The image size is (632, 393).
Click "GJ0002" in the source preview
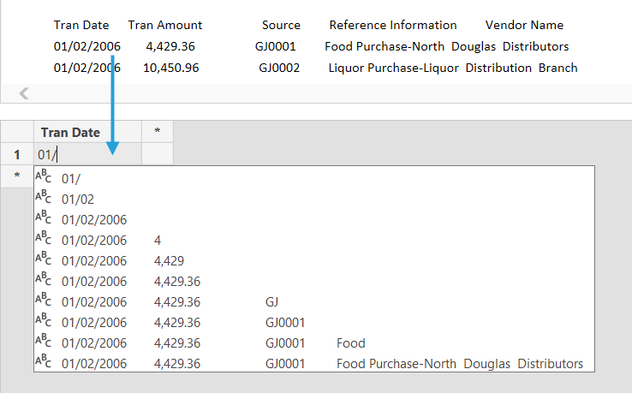pyautogui.click(x=279, y=68)
